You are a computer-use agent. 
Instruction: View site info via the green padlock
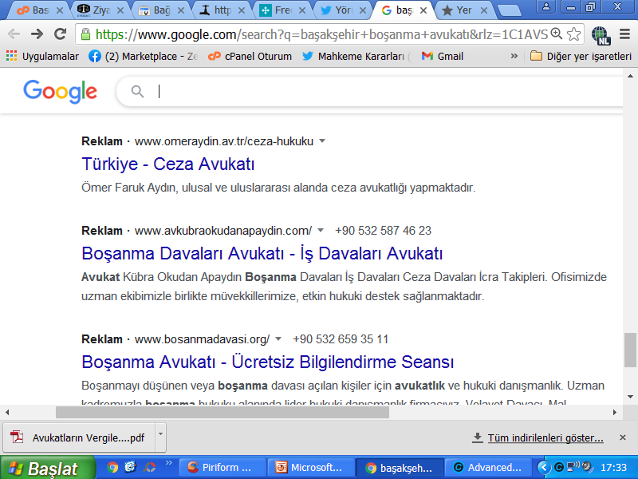[x=85, y=34]
